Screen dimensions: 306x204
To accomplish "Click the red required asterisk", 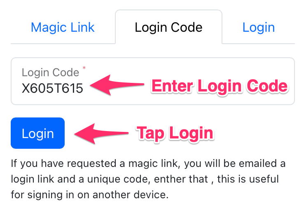I will pos(84,68).
